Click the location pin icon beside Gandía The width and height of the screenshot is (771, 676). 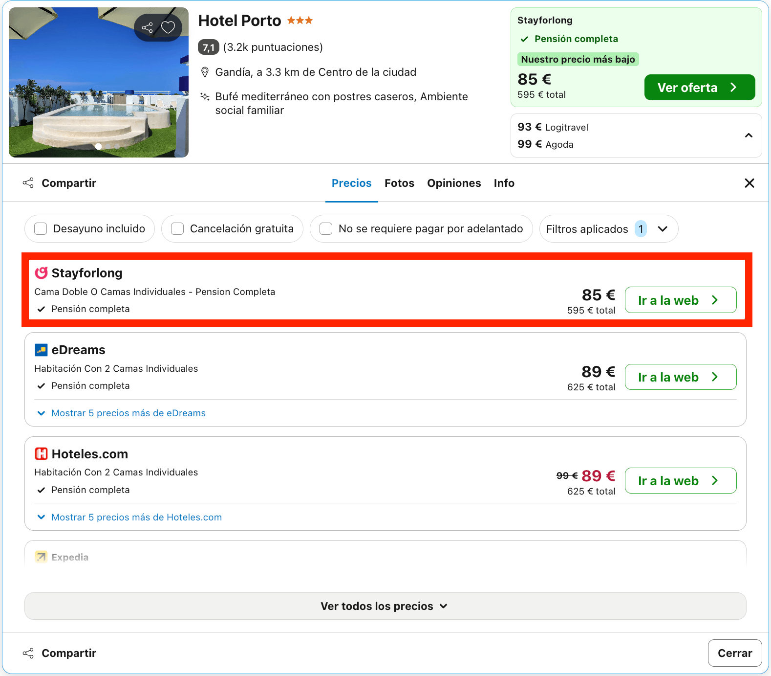pyautogui.click(x=205, y=72)
